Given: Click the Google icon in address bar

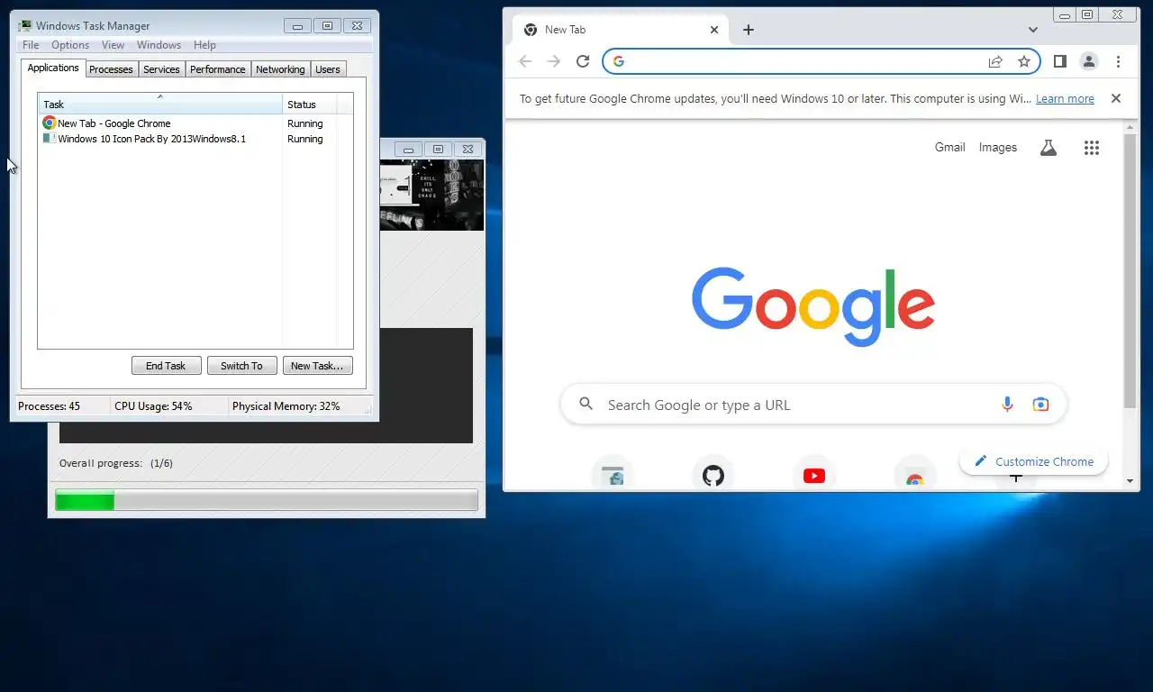Looking at the screenshot, I should point(619,61).
